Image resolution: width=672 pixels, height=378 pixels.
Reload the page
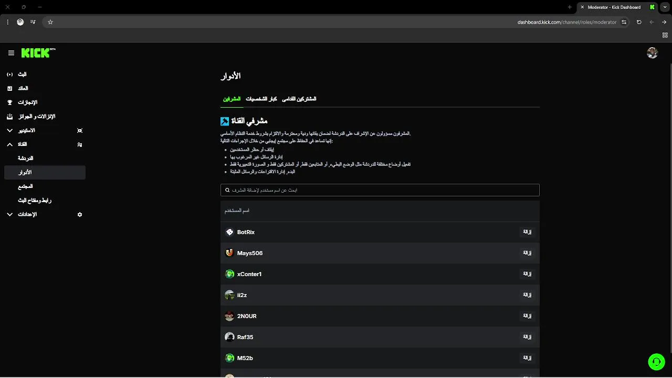tap(639, 22)
